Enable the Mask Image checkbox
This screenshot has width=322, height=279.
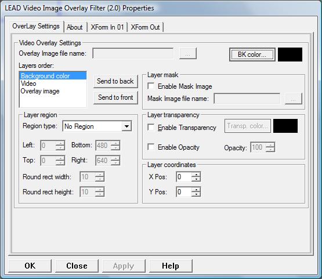coord(151,86)
